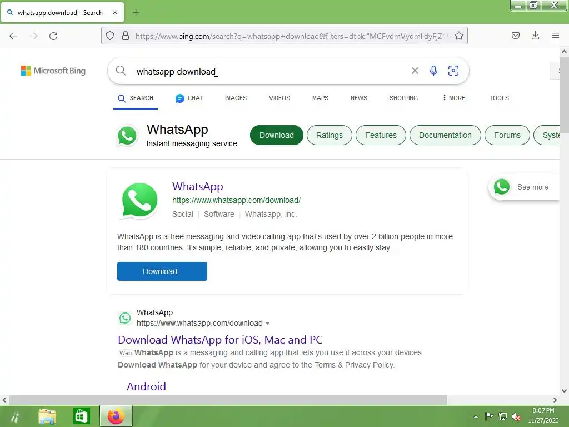The image size is (569, 427).
Task: Start voice search with the microphone icon
Action: 433,71
